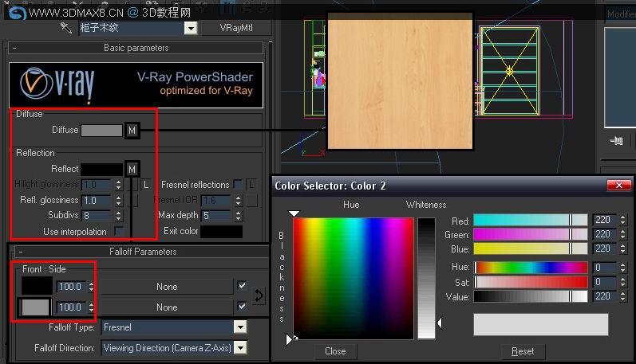
Task: Click inside the hue color field
Action: 354,278
